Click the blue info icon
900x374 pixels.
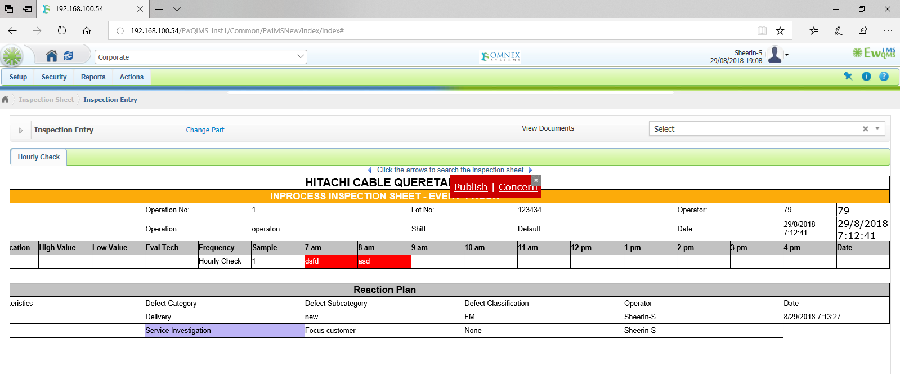866,76
